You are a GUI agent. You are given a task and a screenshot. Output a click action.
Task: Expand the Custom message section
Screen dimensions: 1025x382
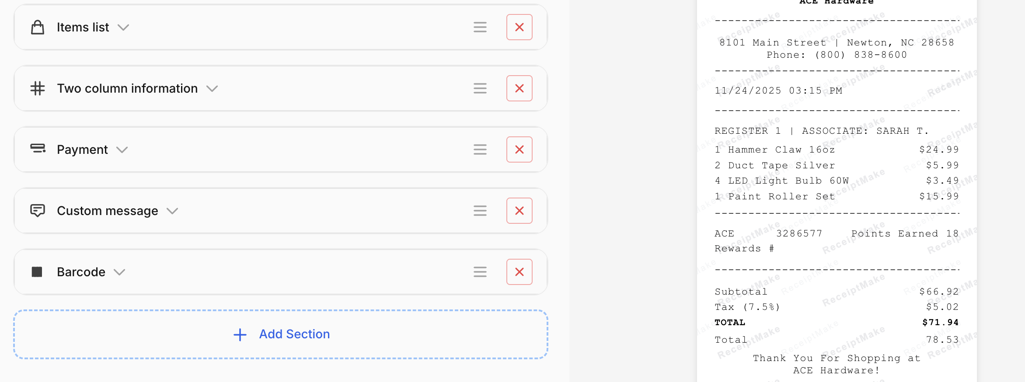(x=172, y=211)
